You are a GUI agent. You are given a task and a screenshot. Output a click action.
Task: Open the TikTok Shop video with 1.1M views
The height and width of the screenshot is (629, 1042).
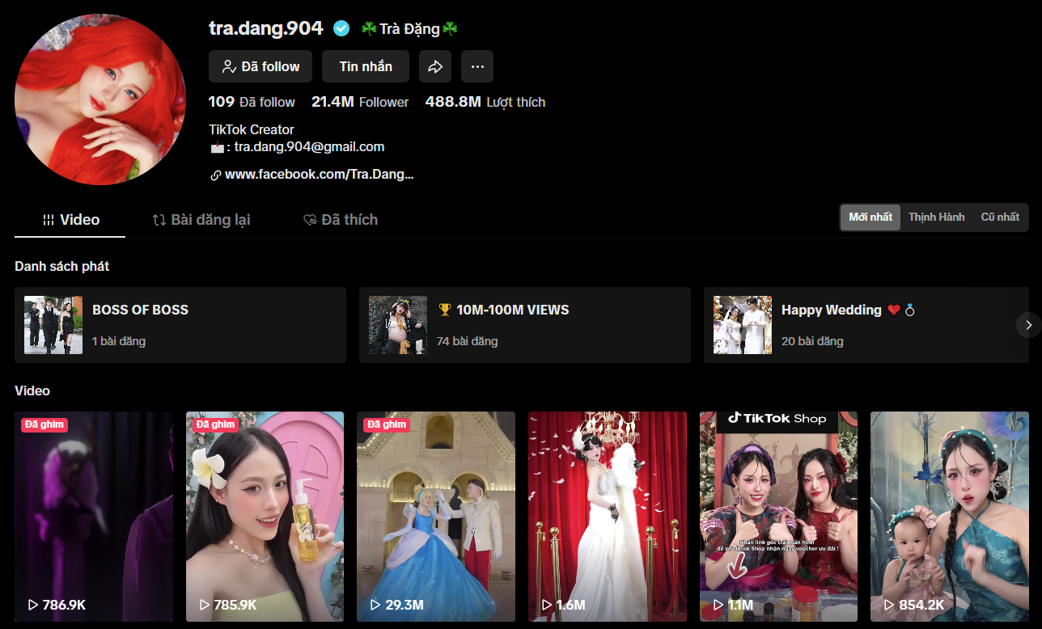pos(778,517)
